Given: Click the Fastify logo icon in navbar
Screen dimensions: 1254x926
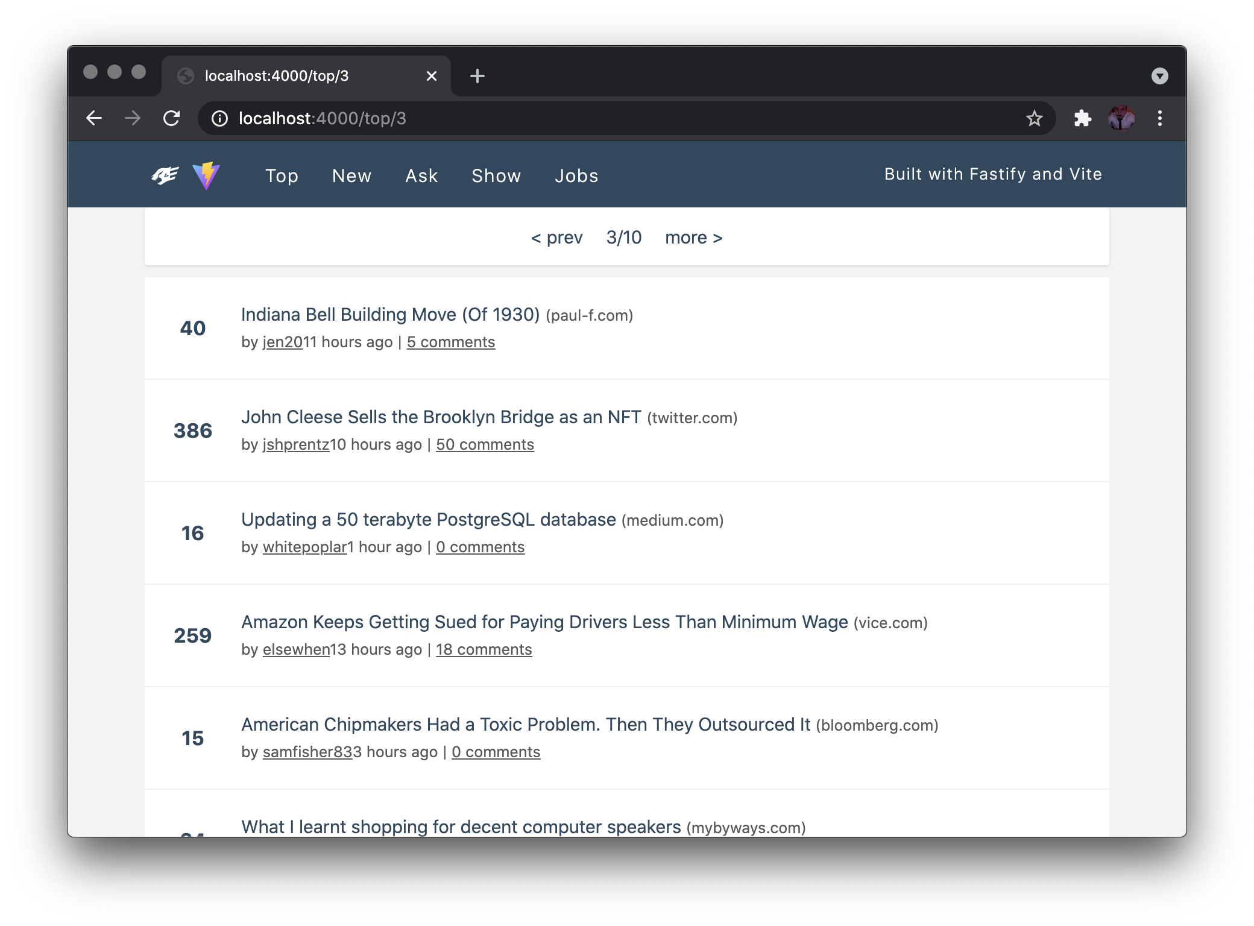Looking at the screenshot, I should (166, 176).
